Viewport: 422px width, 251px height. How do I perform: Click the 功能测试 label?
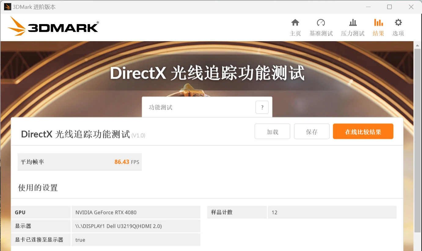pyautogui.click(x=160, y=107)
